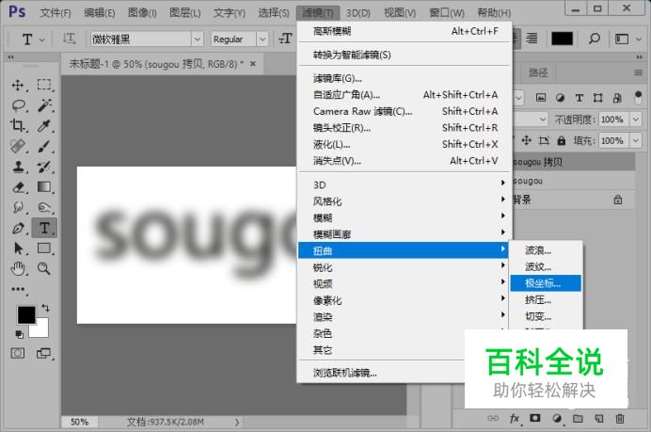
Task: Select the Spot Healing Brush tool
Action: point(18,146)
